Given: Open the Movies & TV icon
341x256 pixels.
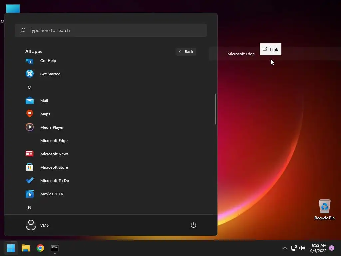Looking at the screenshot, I should click(x=30, y=194).
